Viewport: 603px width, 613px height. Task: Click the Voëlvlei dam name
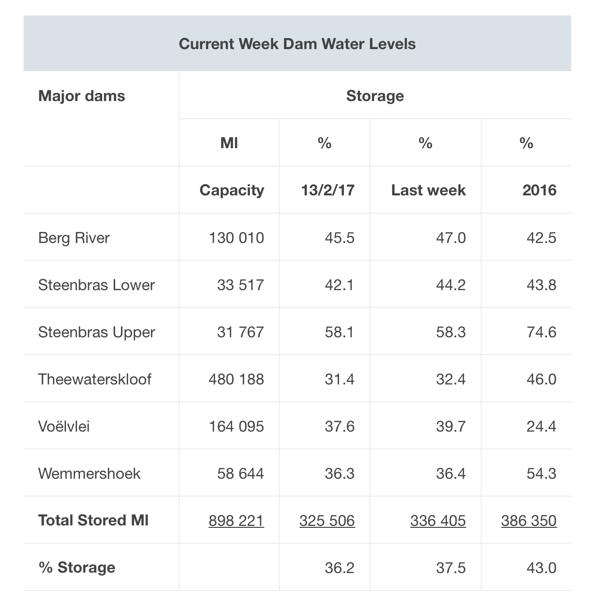(64, 426)
